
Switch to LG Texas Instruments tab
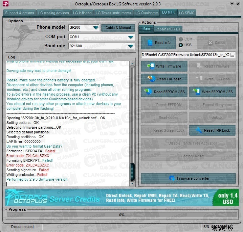pos(113,13)
